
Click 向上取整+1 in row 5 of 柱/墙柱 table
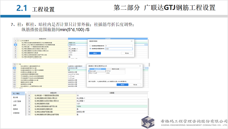[81, 98]
